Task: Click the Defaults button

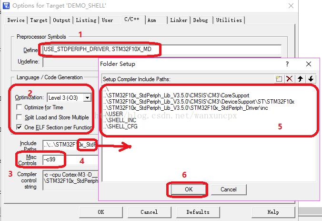Action: (198, 212)
